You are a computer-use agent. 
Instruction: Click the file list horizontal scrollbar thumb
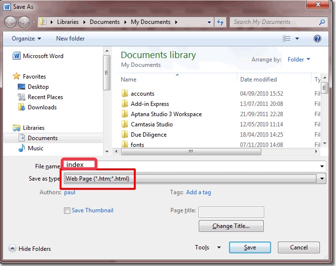coord(191,152)
